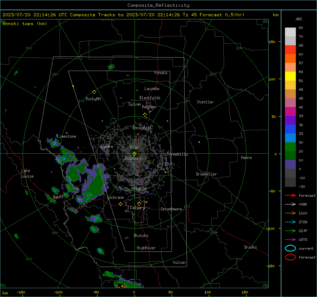The image size is (317, 297).
Task: Click the red forecast ellipse in legend
Action: pos(290,257)
